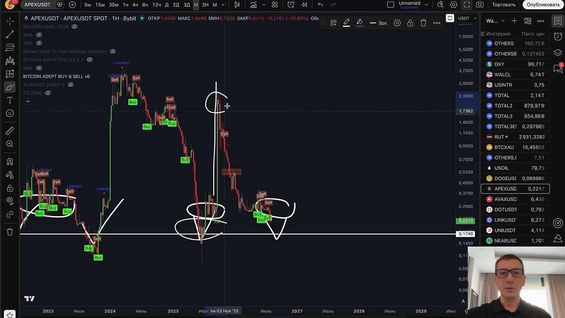This screenshot has width=565, height=318.
Task: Open quick search in top toolbar
Action: tap(441, 5)
